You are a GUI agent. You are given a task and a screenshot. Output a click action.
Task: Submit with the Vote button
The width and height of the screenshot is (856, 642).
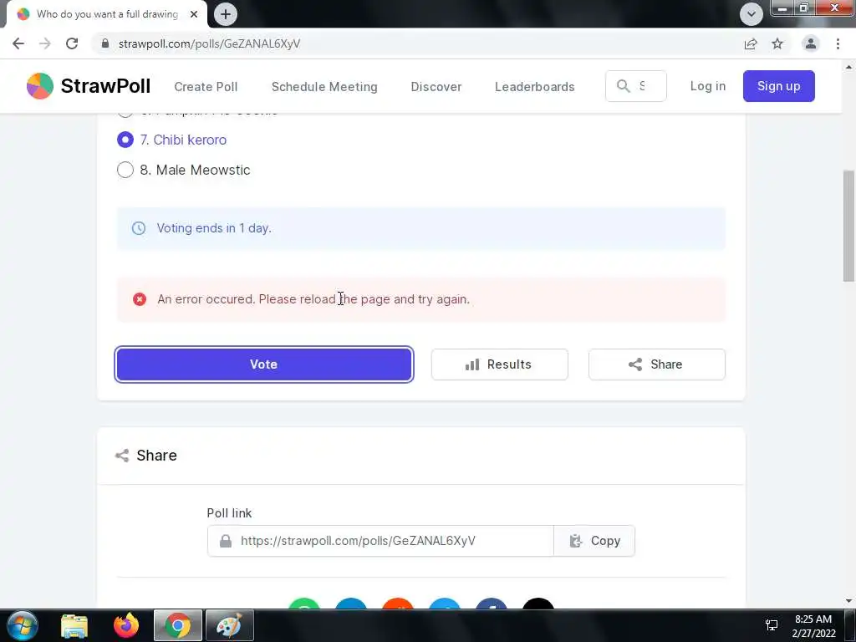click(x=263, y=364)
